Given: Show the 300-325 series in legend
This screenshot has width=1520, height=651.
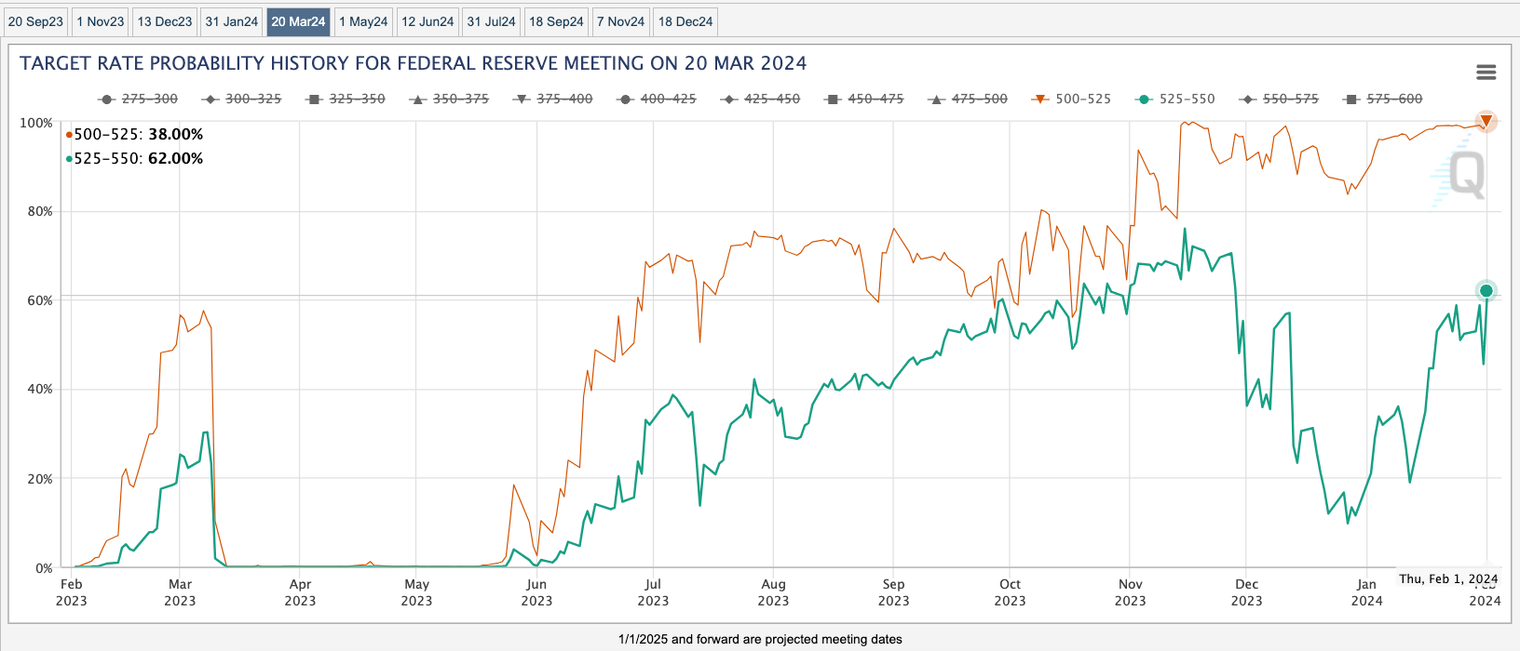Looking at the screenshot, I should coord(241,99).
